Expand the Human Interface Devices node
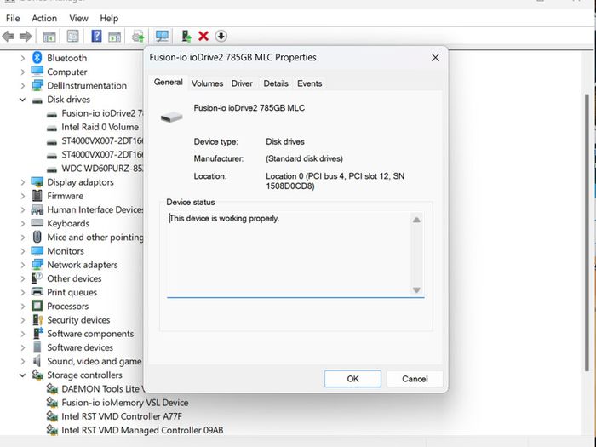Viewport: 596px width, 447px height. tap(22, 209)
